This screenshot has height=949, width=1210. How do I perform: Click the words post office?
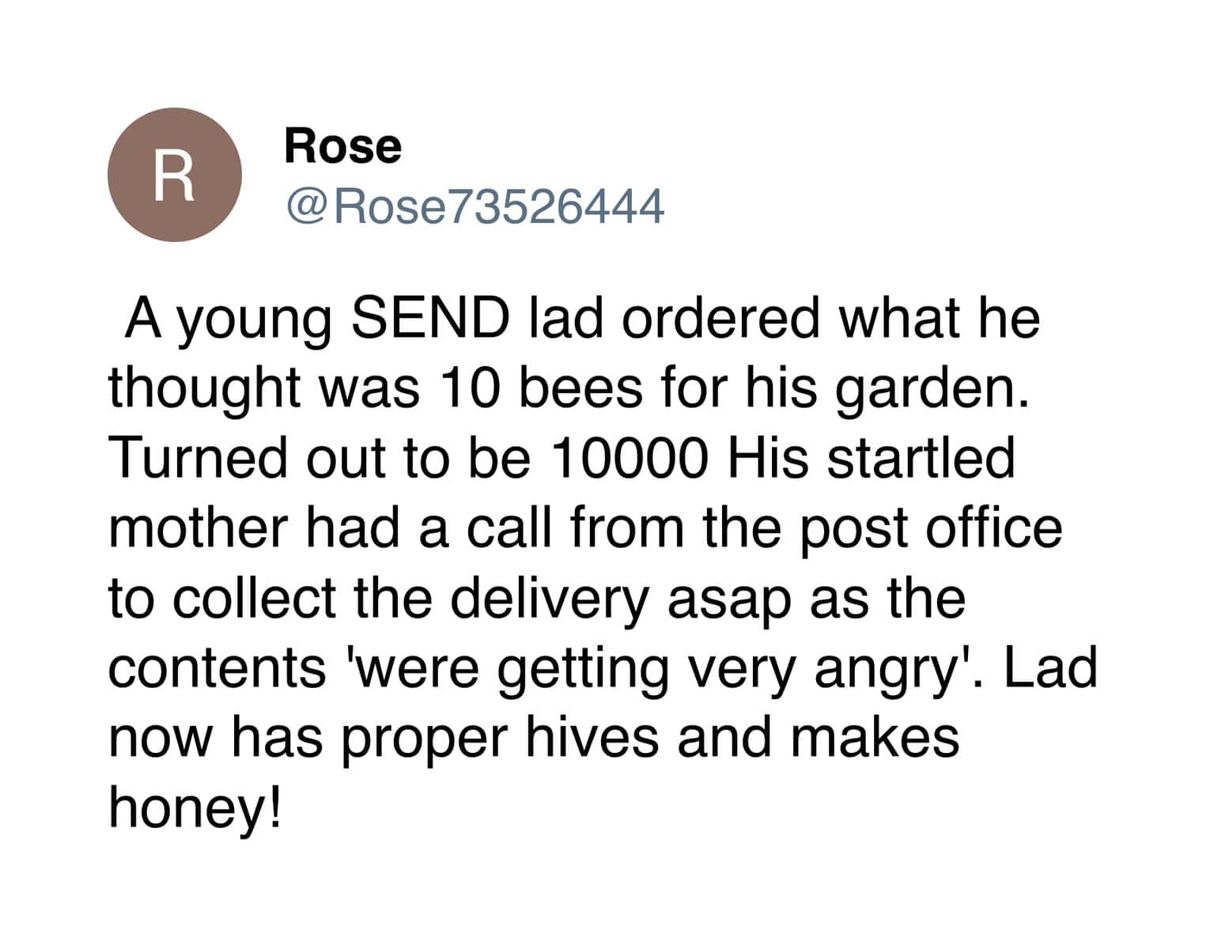(930, 529)
